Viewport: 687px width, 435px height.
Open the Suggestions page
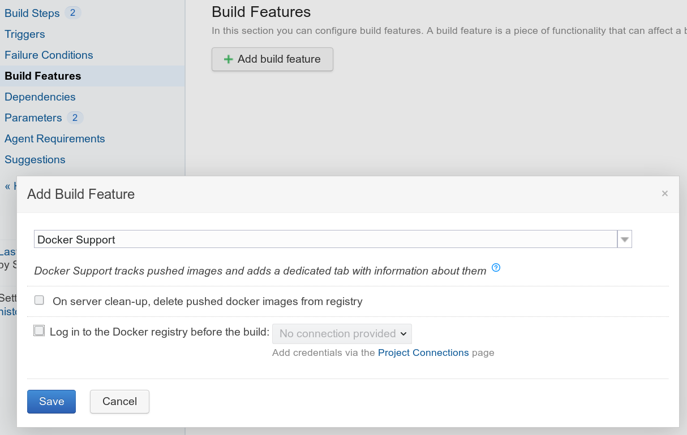tap(35, 159)
